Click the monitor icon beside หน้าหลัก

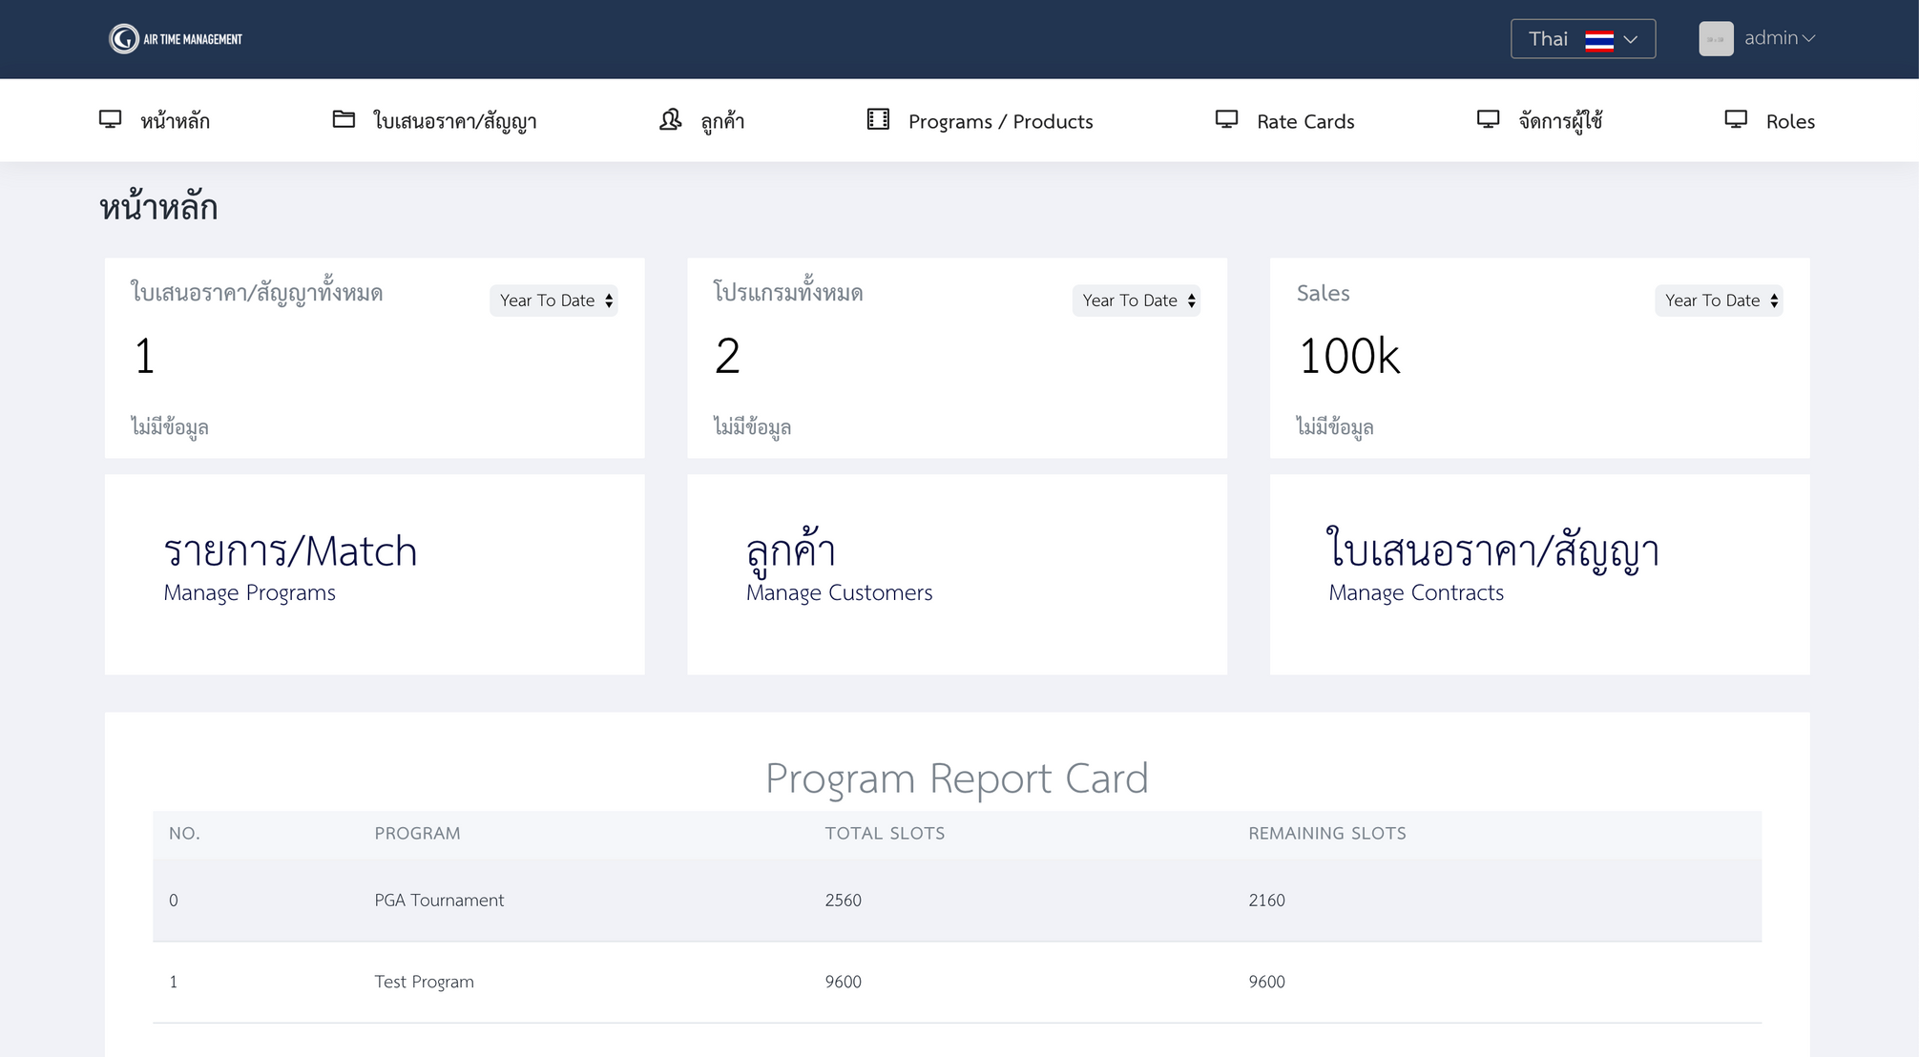tap(111, 119)
